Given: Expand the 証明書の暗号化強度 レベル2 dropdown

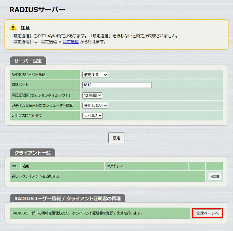Looking at the screenshot, I should pyautogui.click(x=93, y=116).
